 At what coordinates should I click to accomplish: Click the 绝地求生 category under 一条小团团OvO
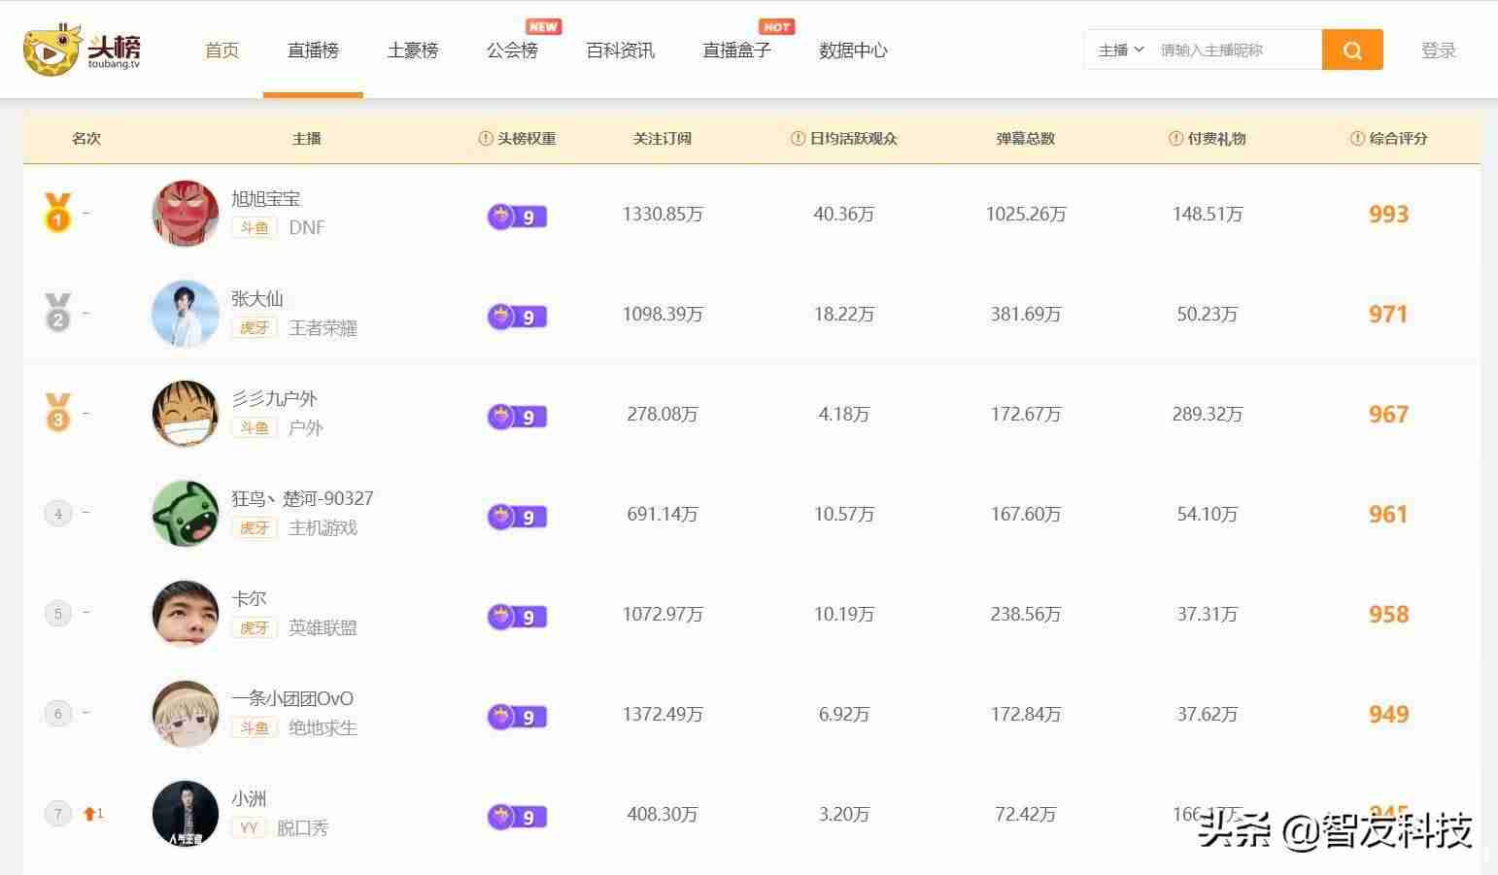(323, 728)
